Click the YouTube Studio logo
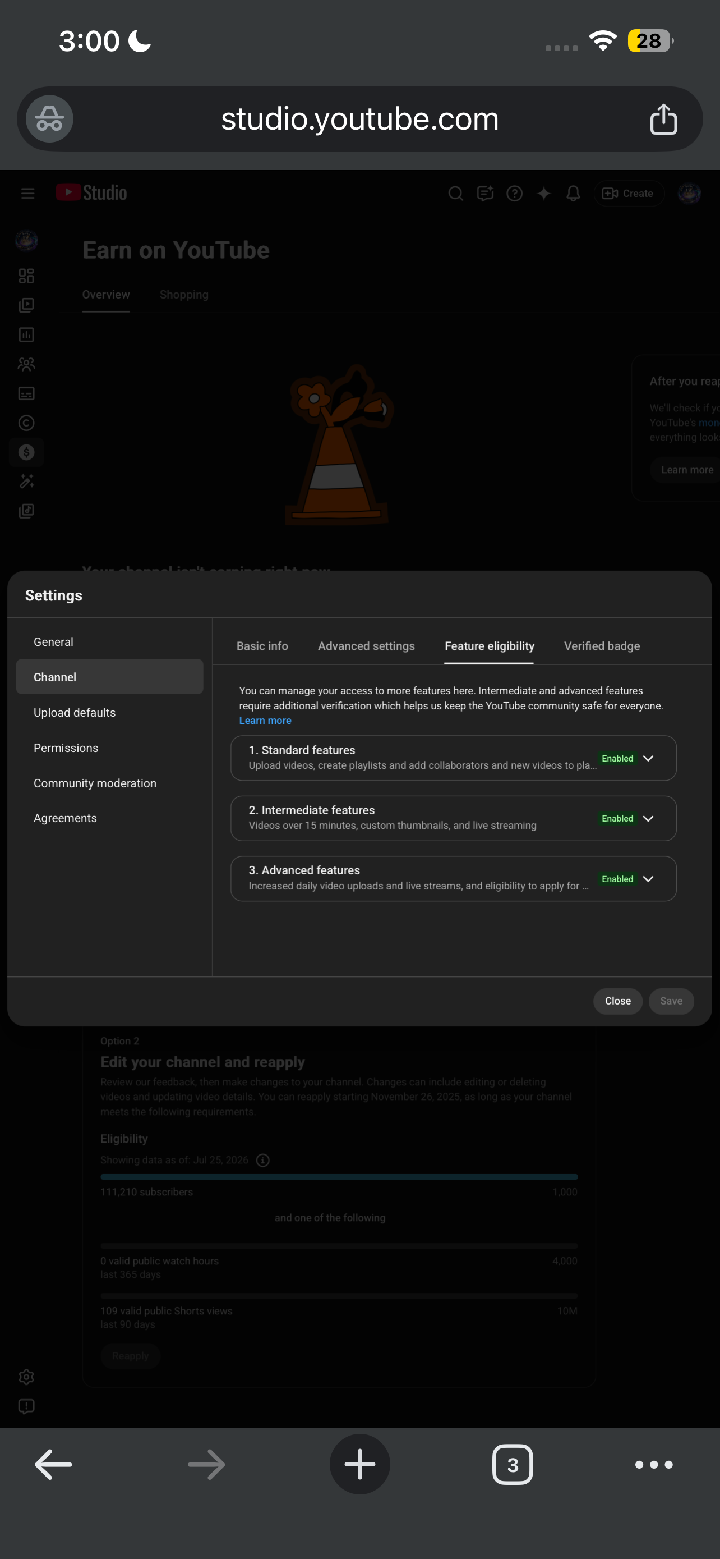This screenshot has width=720, height=1559. [x=91, y=193]
